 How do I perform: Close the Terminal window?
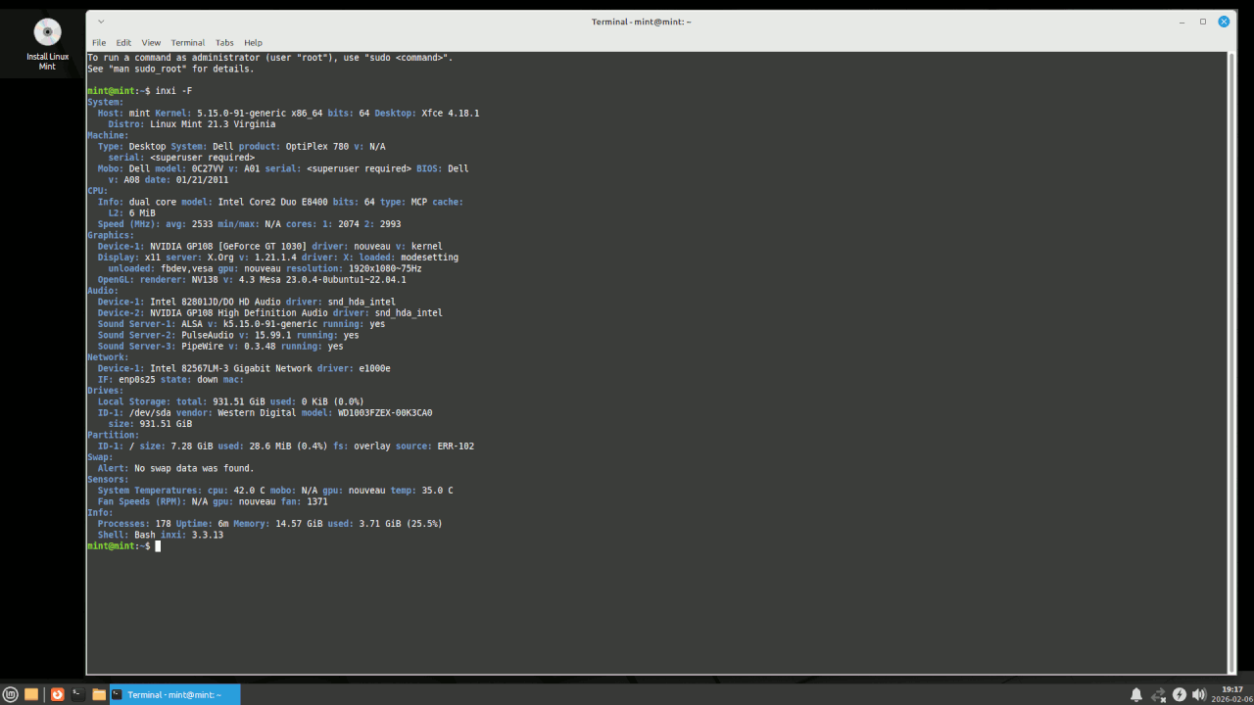coord(1224,21)
